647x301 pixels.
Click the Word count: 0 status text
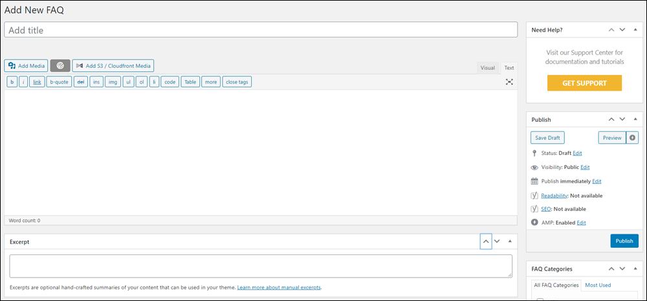coord(25,221)
